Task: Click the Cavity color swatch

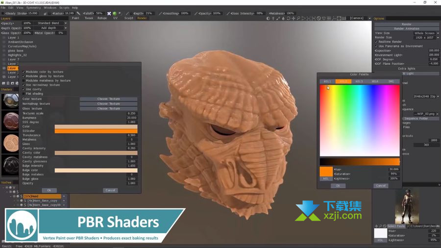Action: click(96, 153)
